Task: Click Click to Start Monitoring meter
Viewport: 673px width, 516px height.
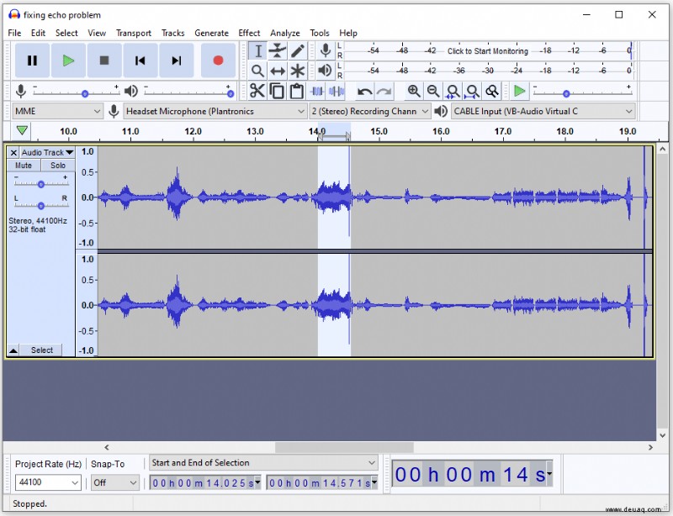Action: (x=488, y=51)
